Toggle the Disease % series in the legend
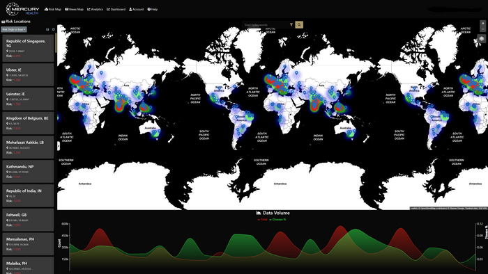This screenshot has height=274, width=488. [x=277, y=219]
